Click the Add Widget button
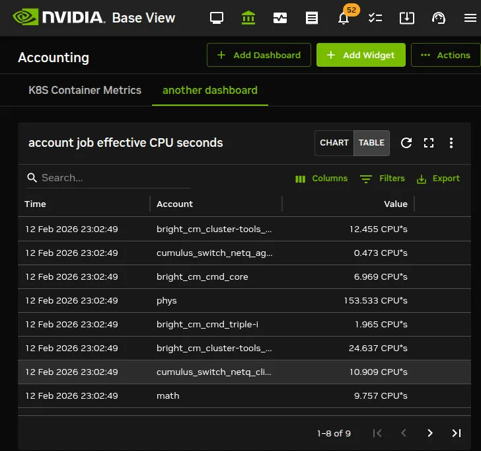The image size is (481, 451). pyautogui.click(x=361, y=55)
